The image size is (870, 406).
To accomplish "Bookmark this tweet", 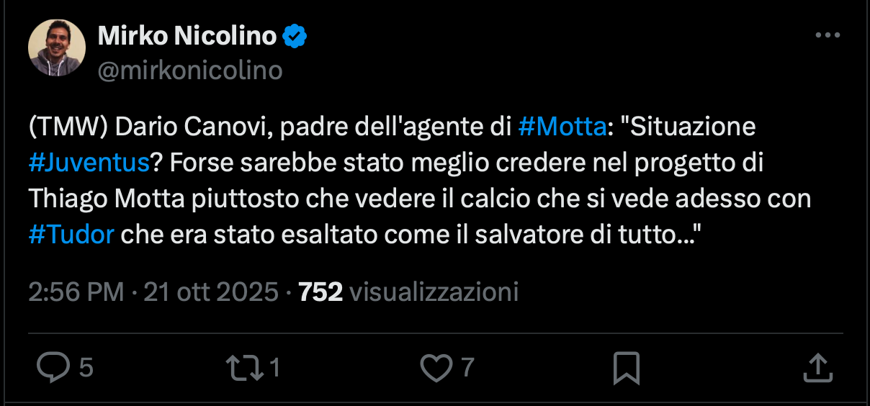I will pos(626,369).
